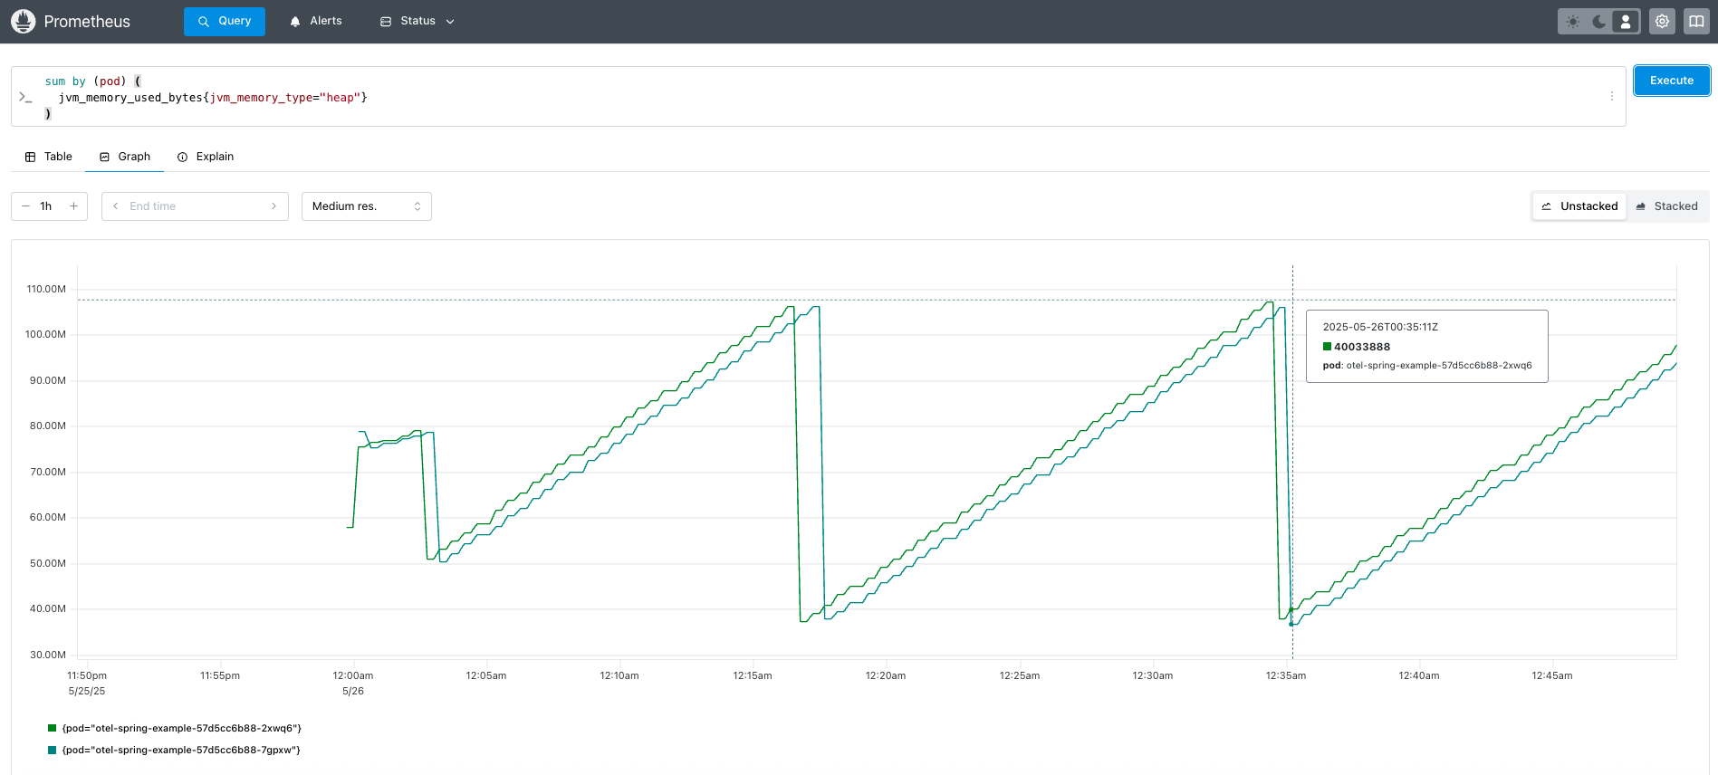Viewport: 1718px width, 775px height.
Task: Click the bell icon beside Alerts
Action: (295, 22)
